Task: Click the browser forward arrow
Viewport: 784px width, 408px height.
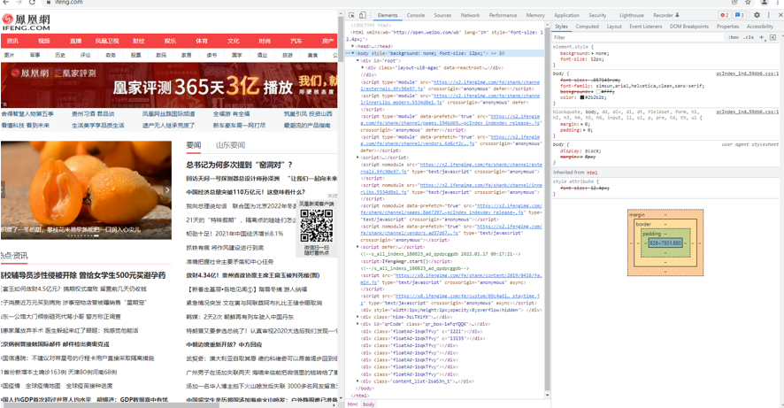Action: [19, 3]
